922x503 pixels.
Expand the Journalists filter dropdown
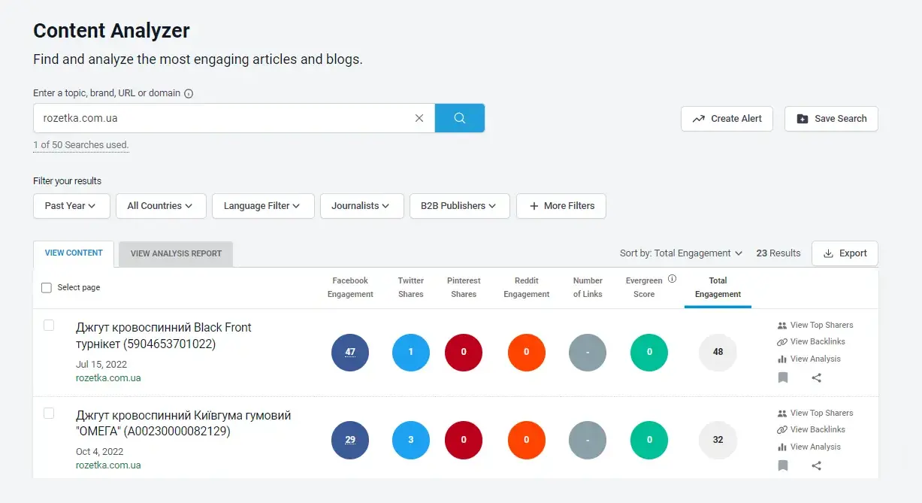coord(362,206)
